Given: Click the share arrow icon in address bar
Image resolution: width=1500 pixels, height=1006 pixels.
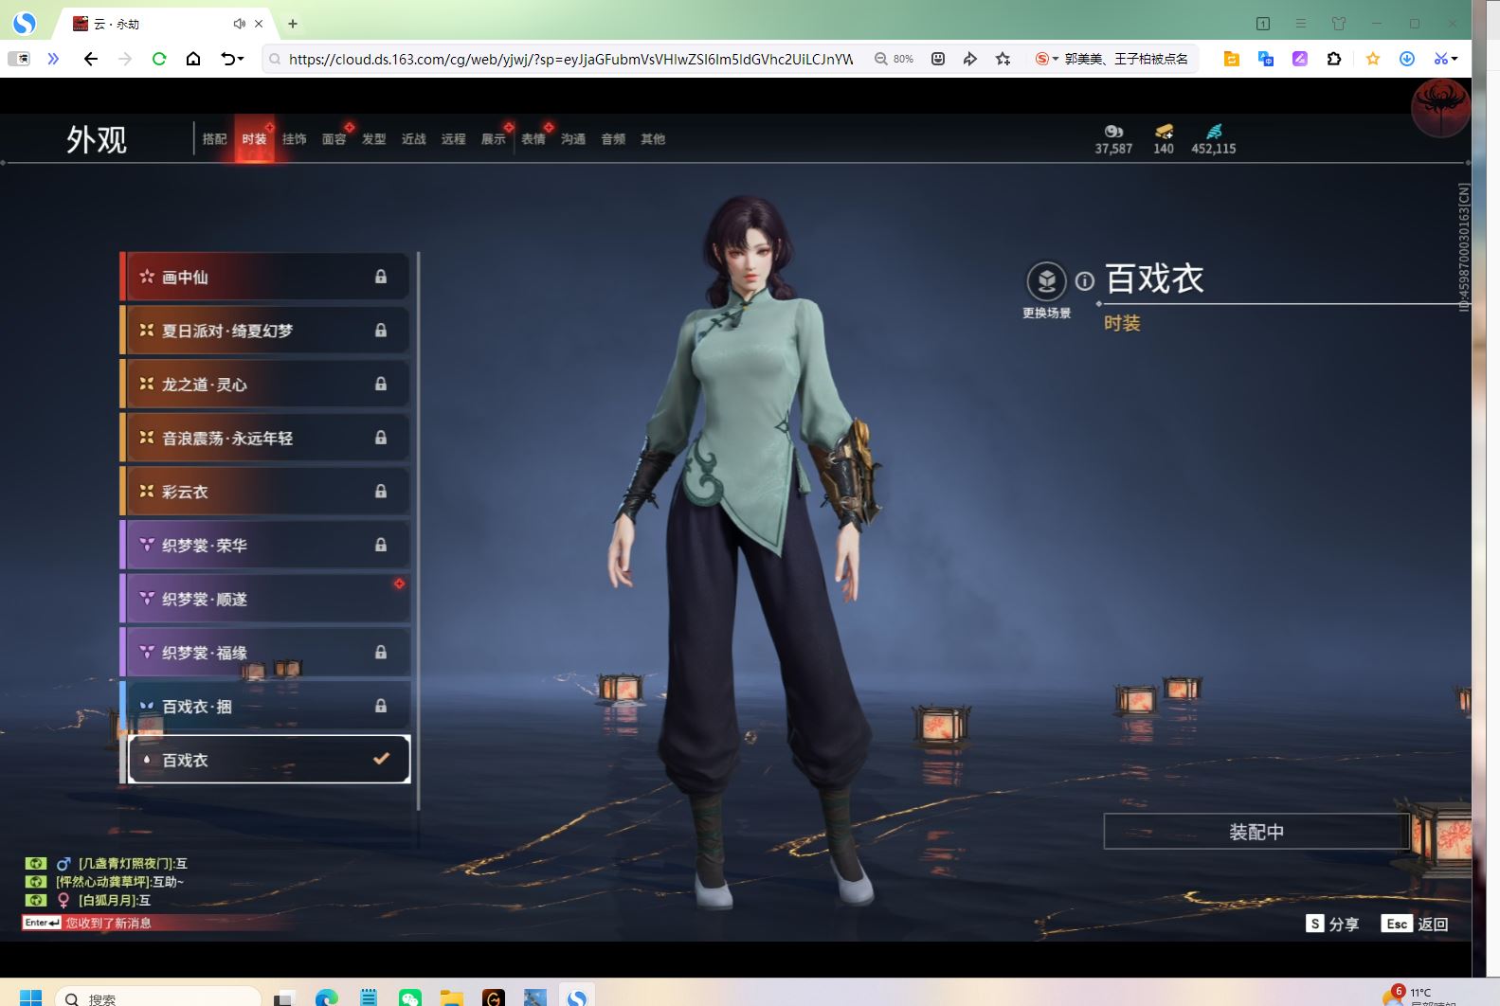Looking at the screenshot, I should coord(969,59).
